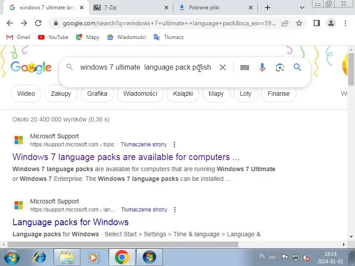The width and height of the screenshot is (355, 266).
Task: Switch to the Pobrane pliki tab
Action: pos(216,8)
